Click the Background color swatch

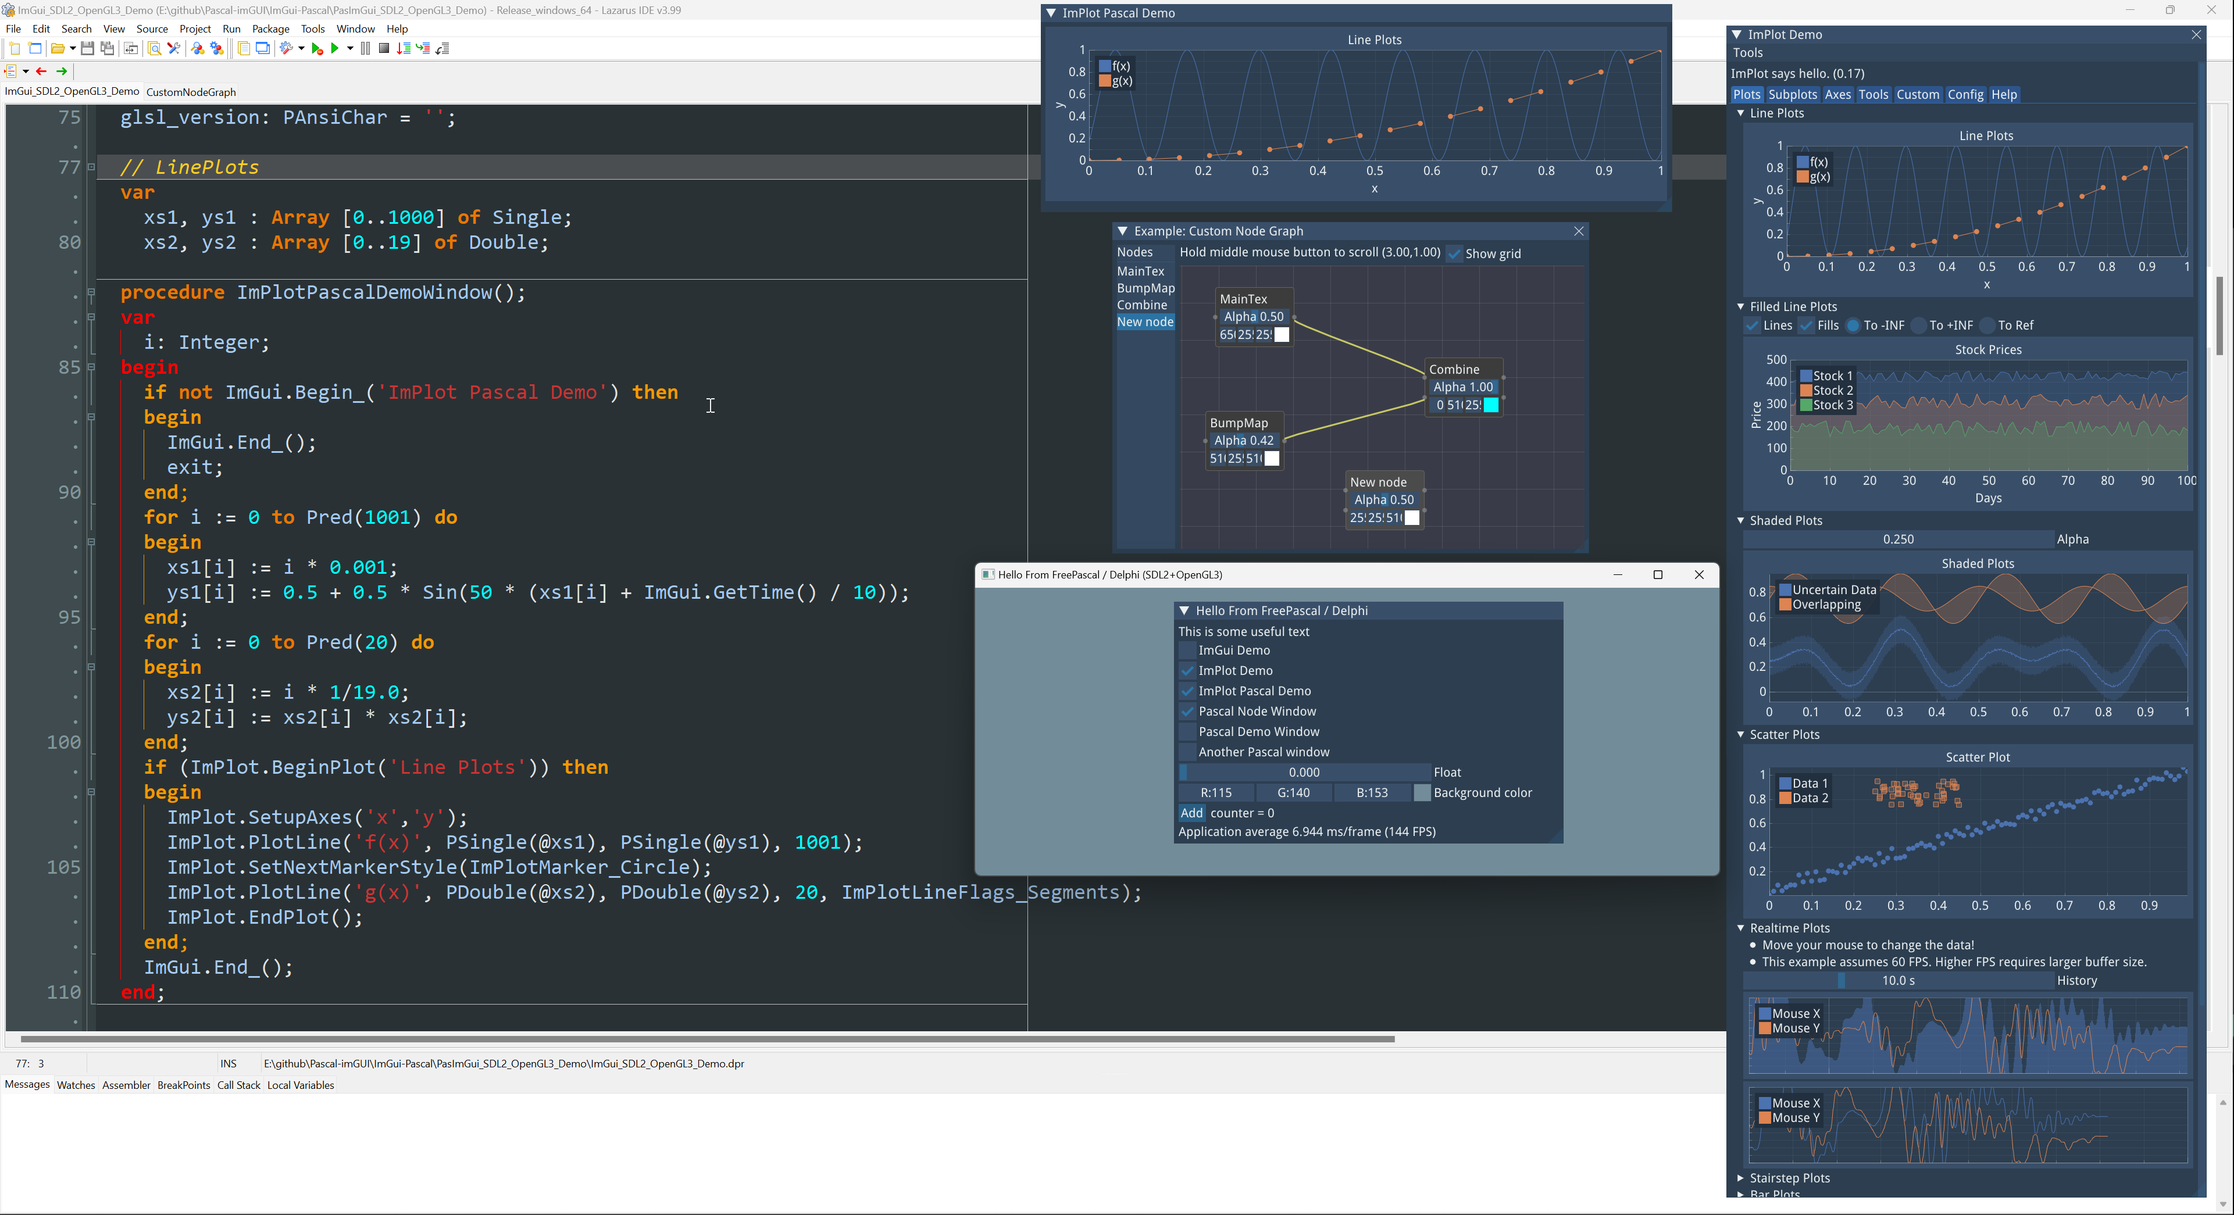(x=1422, y=792)
